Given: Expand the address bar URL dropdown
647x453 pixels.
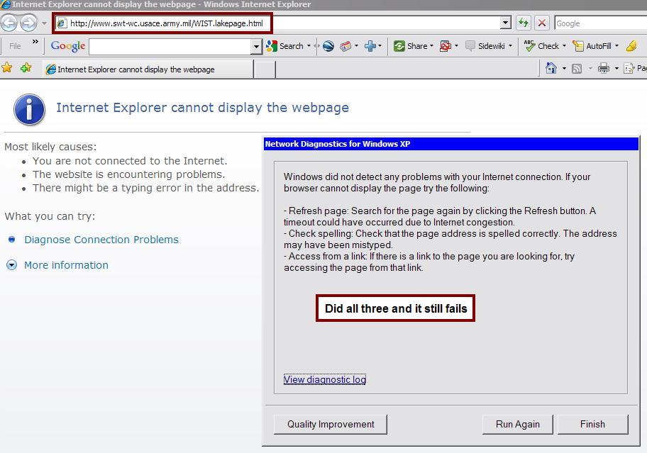Looking at the screenshot, I should [505, 23].
